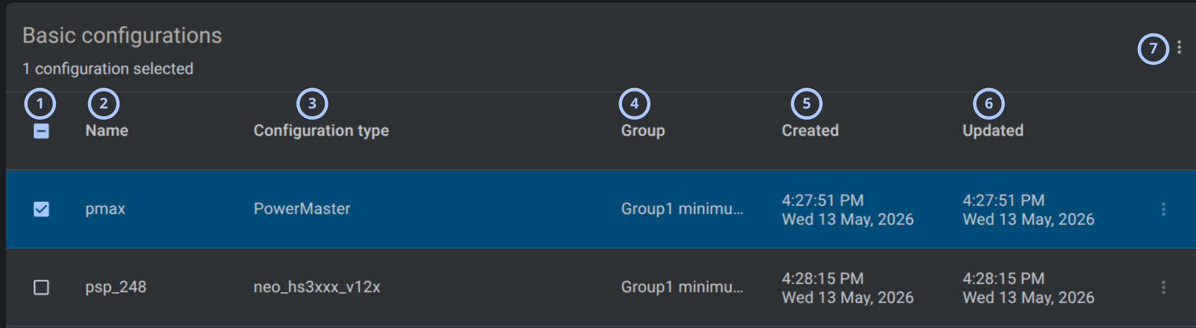Click the circled number 1 callout

pyautogui.click(x=40, y=104)
